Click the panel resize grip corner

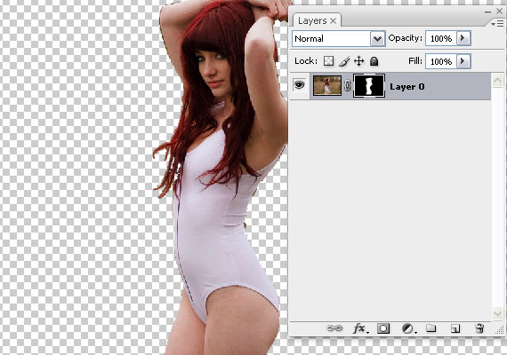(x=500, y=329)
